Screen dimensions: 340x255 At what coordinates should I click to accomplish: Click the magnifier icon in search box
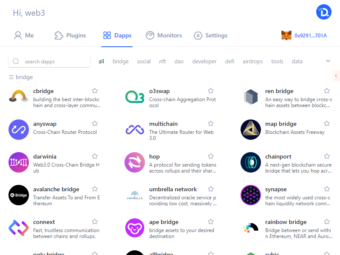pos(16,61)
